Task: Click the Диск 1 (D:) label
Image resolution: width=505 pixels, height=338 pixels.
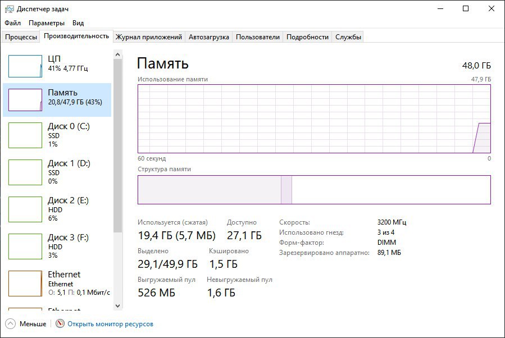Action: pos(69,163)
